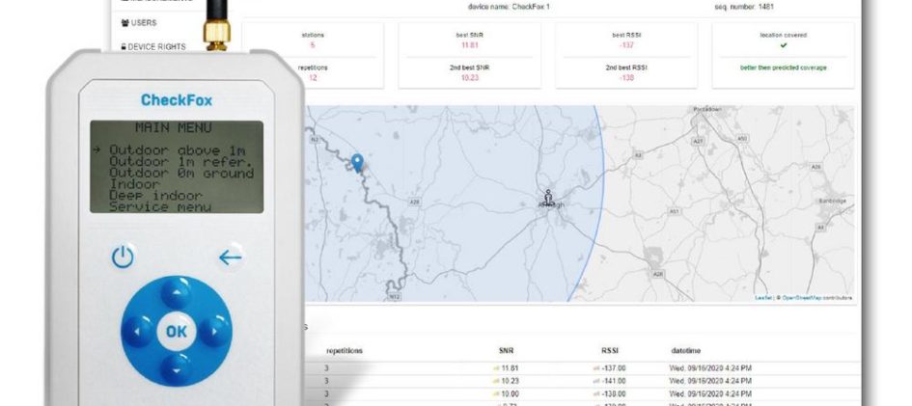Click the repetitions column header
This screenshot has width=912, height=406.
coord(345,351)
